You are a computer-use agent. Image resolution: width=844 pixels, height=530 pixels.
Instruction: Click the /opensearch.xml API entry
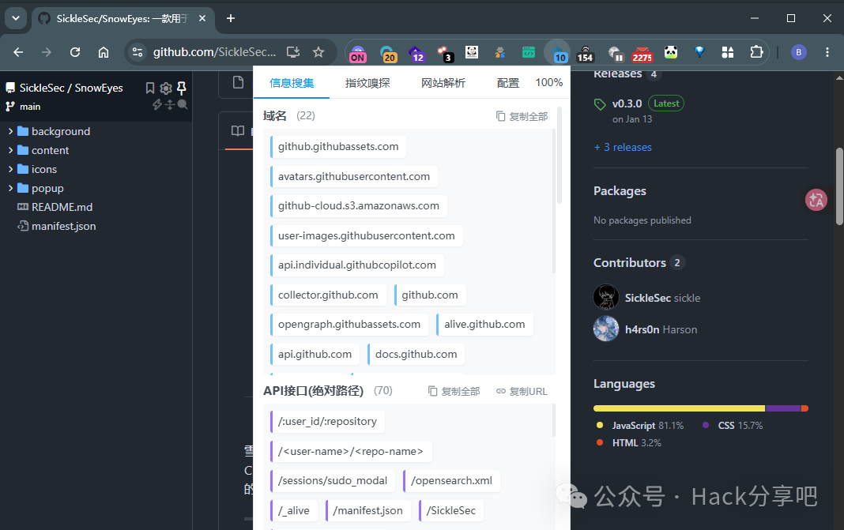coord(451,481)
